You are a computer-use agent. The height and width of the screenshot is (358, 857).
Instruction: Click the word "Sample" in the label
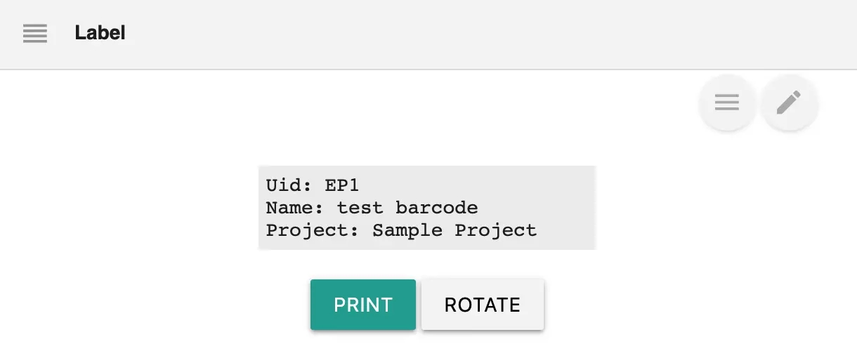click(x=407, y=230)
